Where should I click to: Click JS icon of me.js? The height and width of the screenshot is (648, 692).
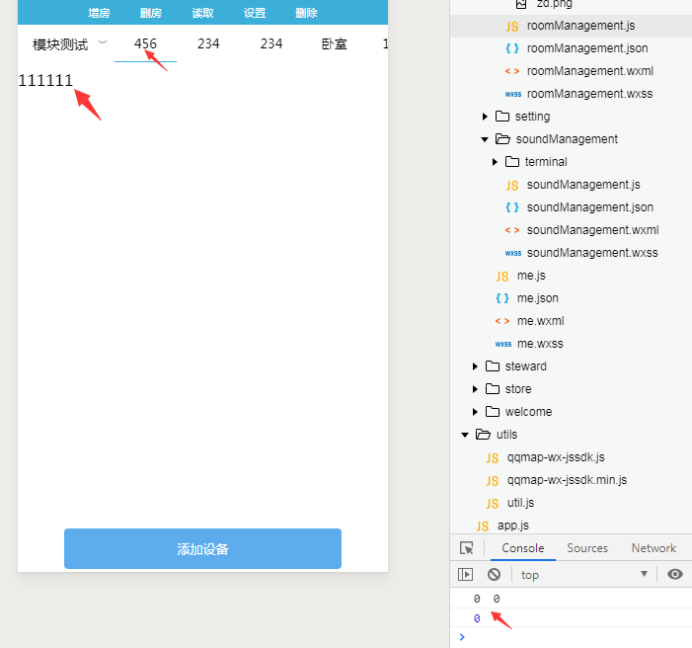coord(501,276)
